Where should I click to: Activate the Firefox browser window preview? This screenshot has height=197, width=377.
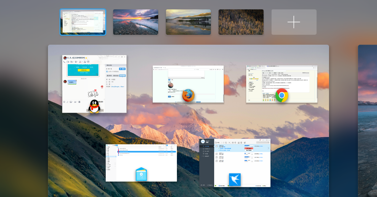[188, 84]
